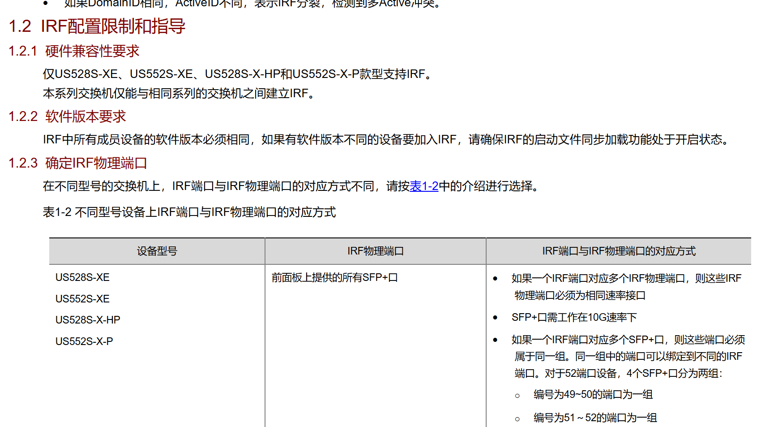Image resolution: width=757 pixels, height=427 pixels.
Task: Select the "1.2.1 硬件兼容性要求" section heading
Action: tap(74, 51)
